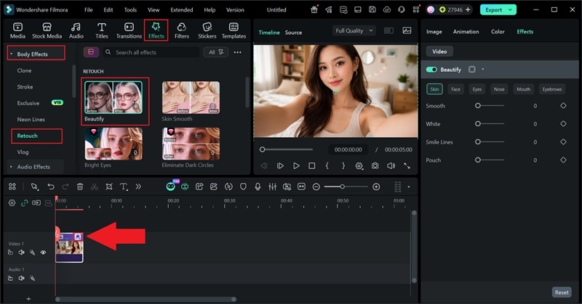582x304 pixels.
Task: Mute the Audio 1 track
Action: [22, 278]
